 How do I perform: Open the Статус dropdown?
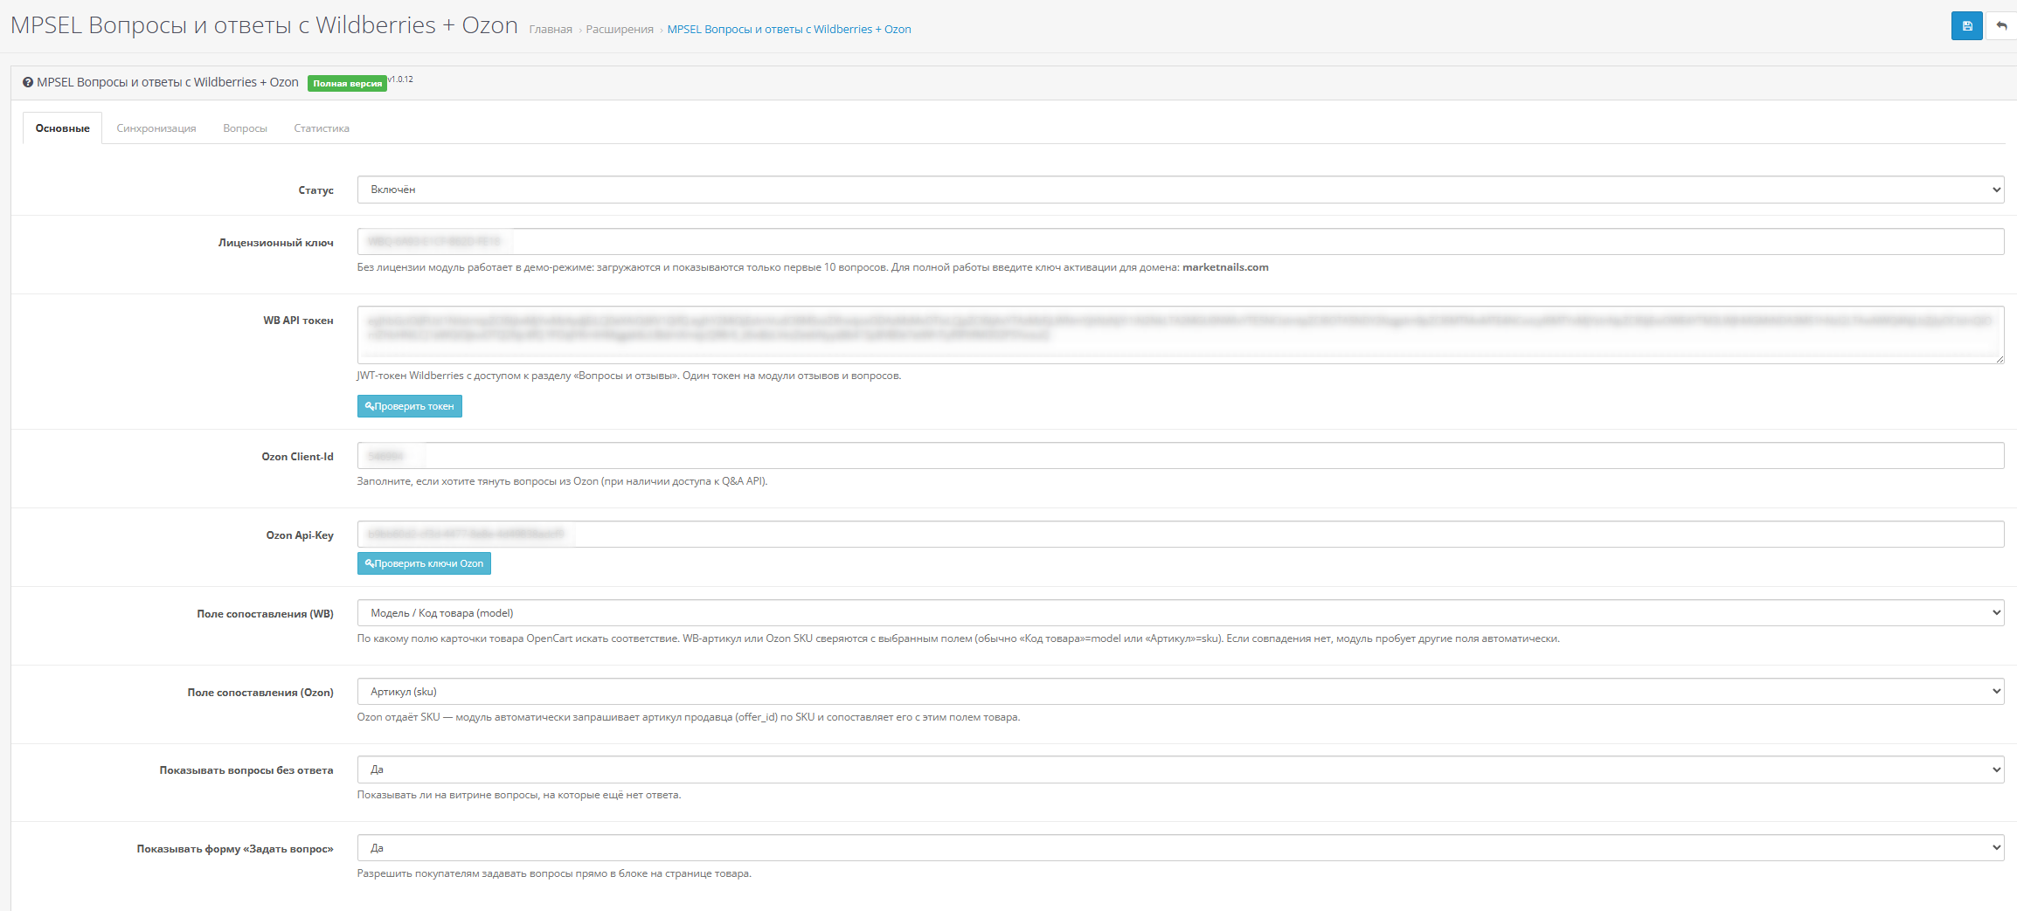[1181, 190]
